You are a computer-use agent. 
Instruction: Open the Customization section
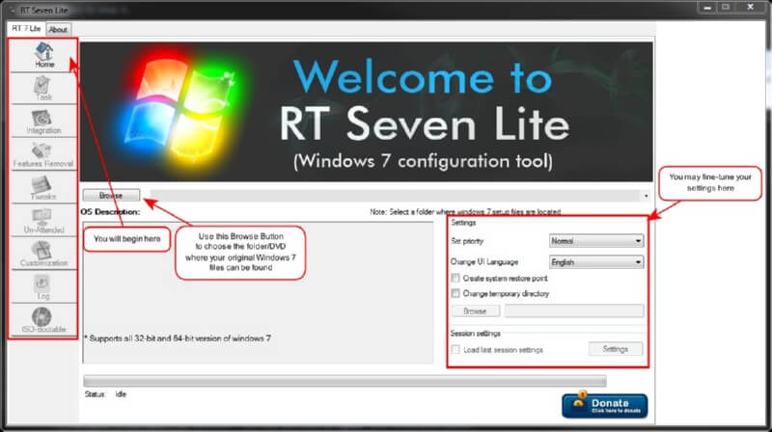coord(43,254)
